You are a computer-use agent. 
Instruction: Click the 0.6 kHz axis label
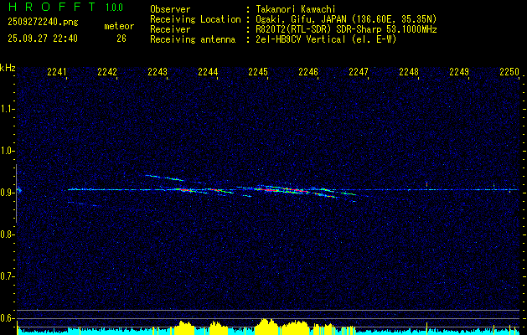point(7,318)
